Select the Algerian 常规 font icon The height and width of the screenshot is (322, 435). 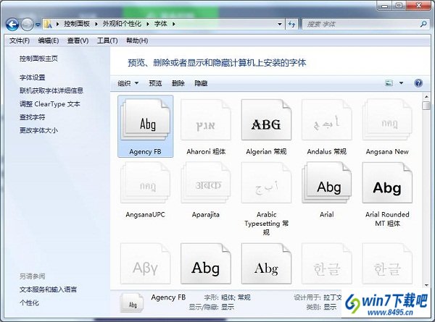click(266, 120)
